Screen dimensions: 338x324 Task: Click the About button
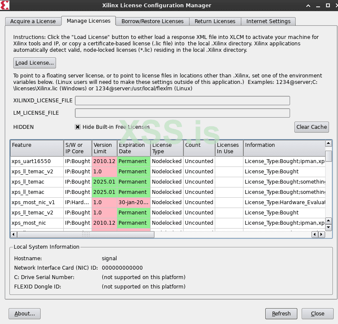[24, 314]
